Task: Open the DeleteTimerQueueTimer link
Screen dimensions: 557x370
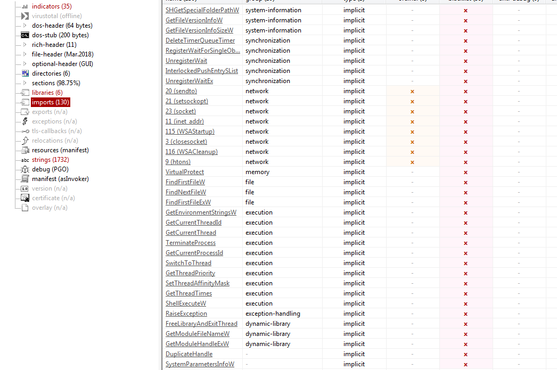Action: coord(200,40)
